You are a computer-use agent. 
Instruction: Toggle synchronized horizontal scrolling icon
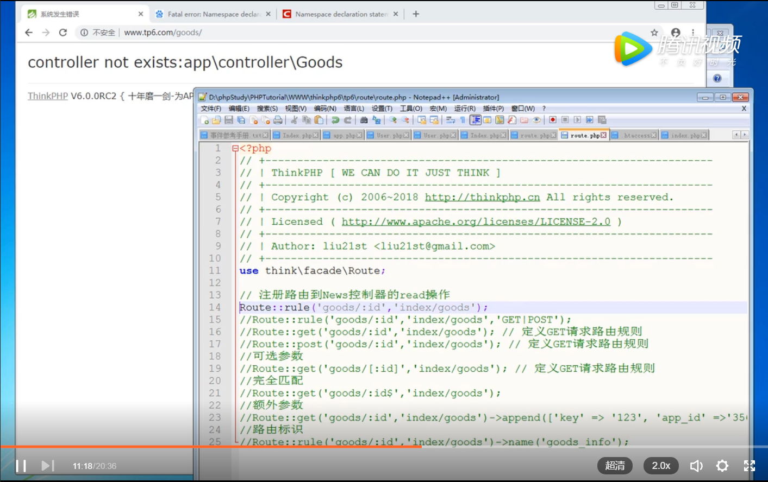[434, 120]
